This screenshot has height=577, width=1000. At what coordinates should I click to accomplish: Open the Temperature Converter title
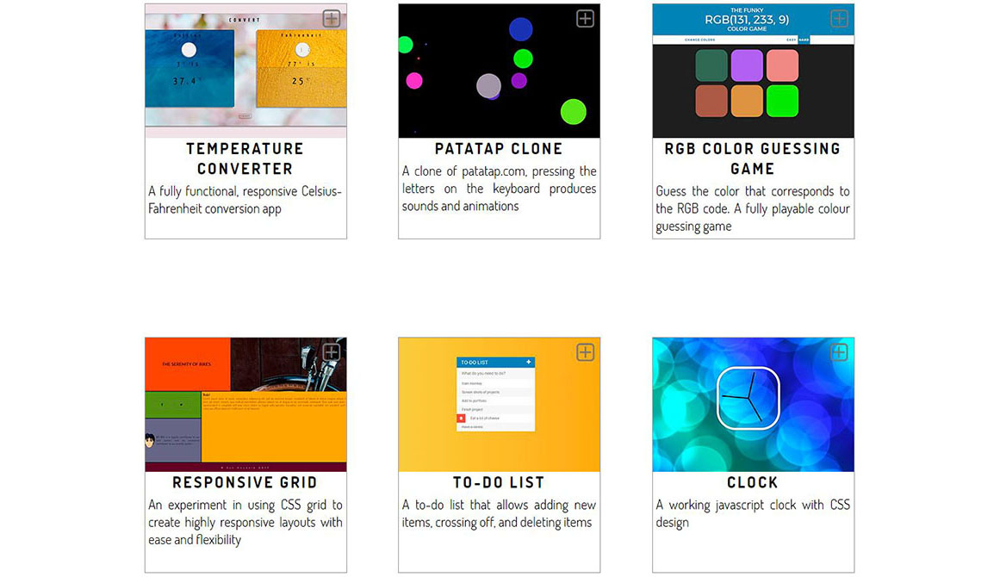(245, 158)
